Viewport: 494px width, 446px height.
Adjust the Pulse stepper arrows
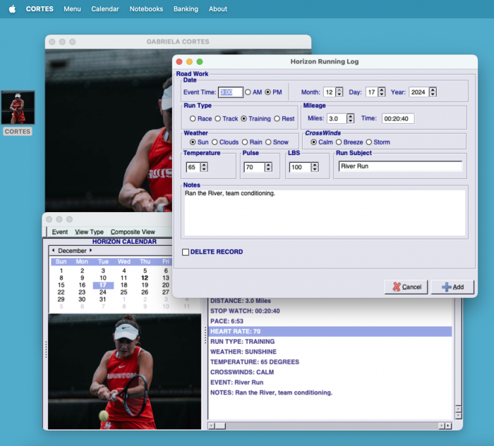pos(268,167)
